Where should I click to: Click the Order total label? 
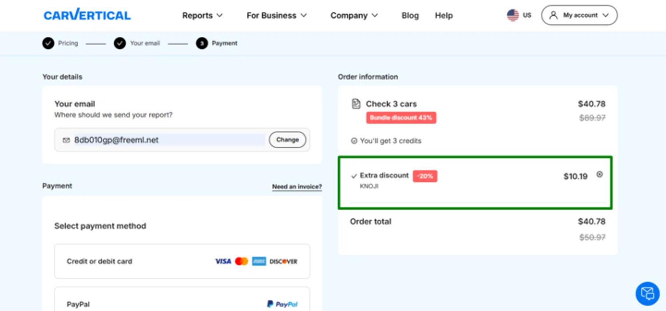point(370,222)
